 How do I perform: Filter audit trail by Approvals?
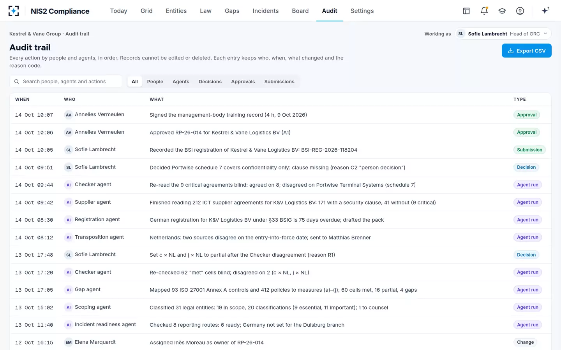coord(243,82)
